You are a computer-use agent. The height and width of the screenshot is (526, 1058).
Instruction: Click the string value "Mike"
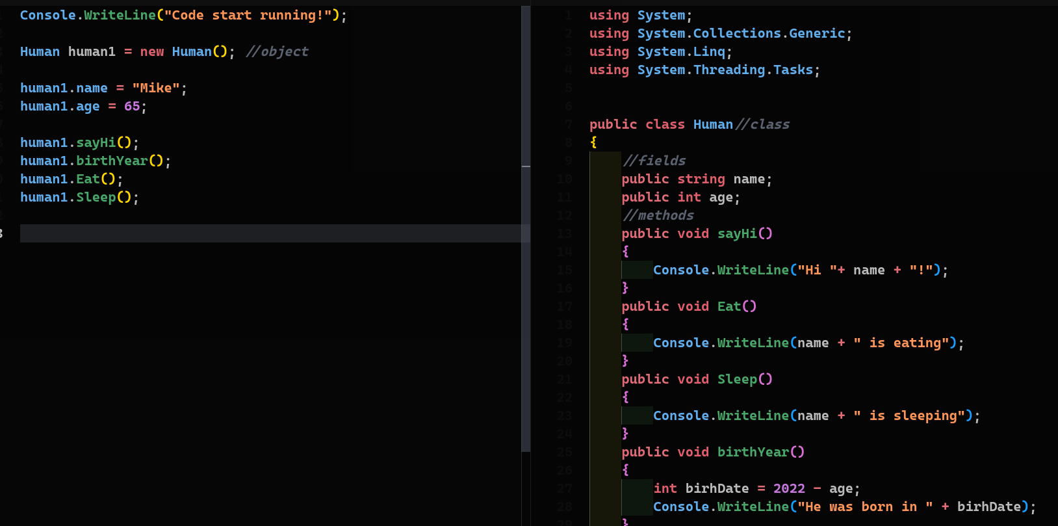click(156, 88)
